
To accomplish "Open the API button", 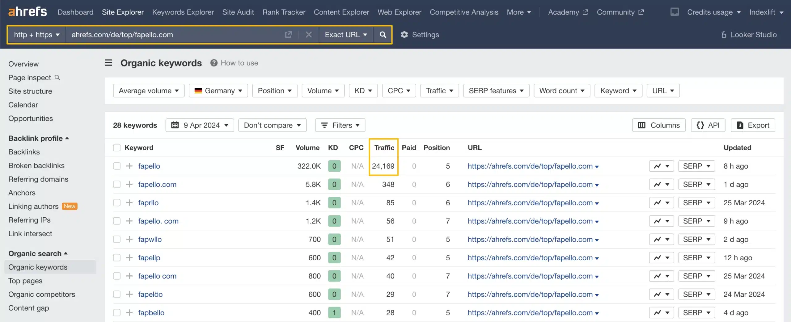I will tap(708, 125).
